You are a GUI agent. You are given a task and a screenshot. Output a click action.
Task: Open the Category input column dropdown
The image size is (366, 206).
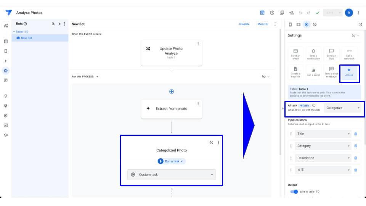point(323,146)
